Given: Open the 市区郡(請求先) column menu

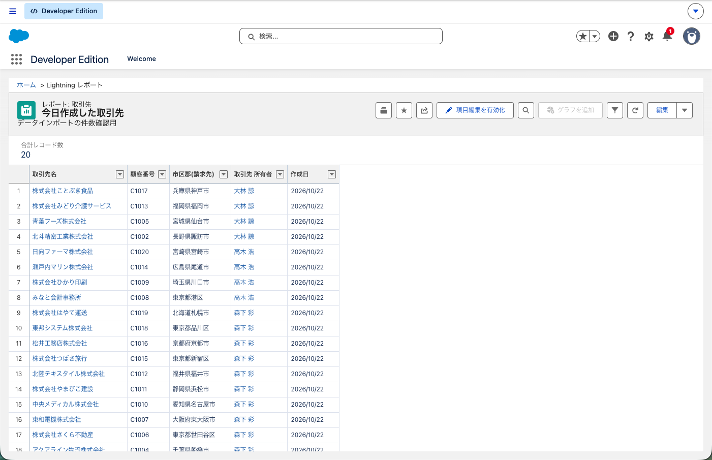Looking at the screenshot, I should click(x=224, y=174).
